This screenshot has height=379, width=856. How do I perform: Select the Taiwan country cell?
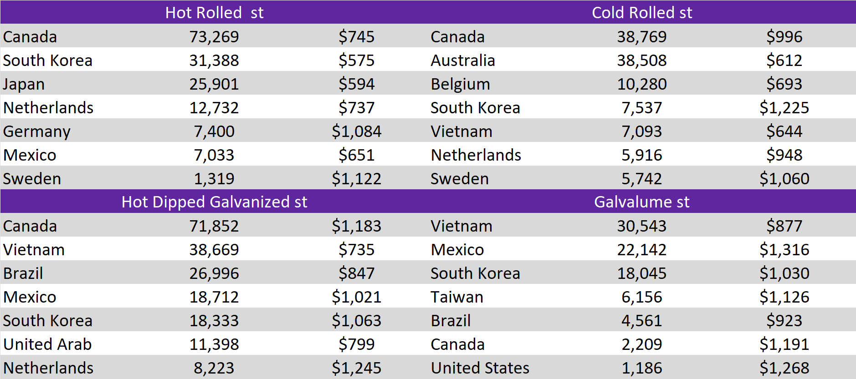457,297
